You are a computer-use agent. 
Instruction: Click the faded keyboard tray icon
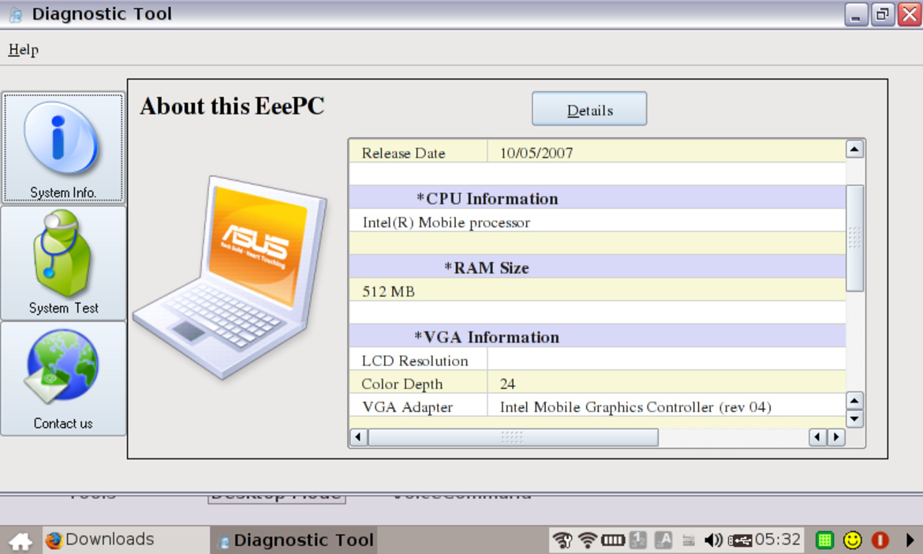(x=688, y=540)
